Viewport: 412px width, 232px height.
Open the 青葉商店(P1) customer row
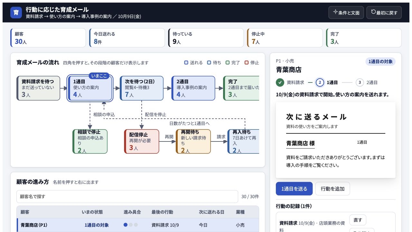138,225
